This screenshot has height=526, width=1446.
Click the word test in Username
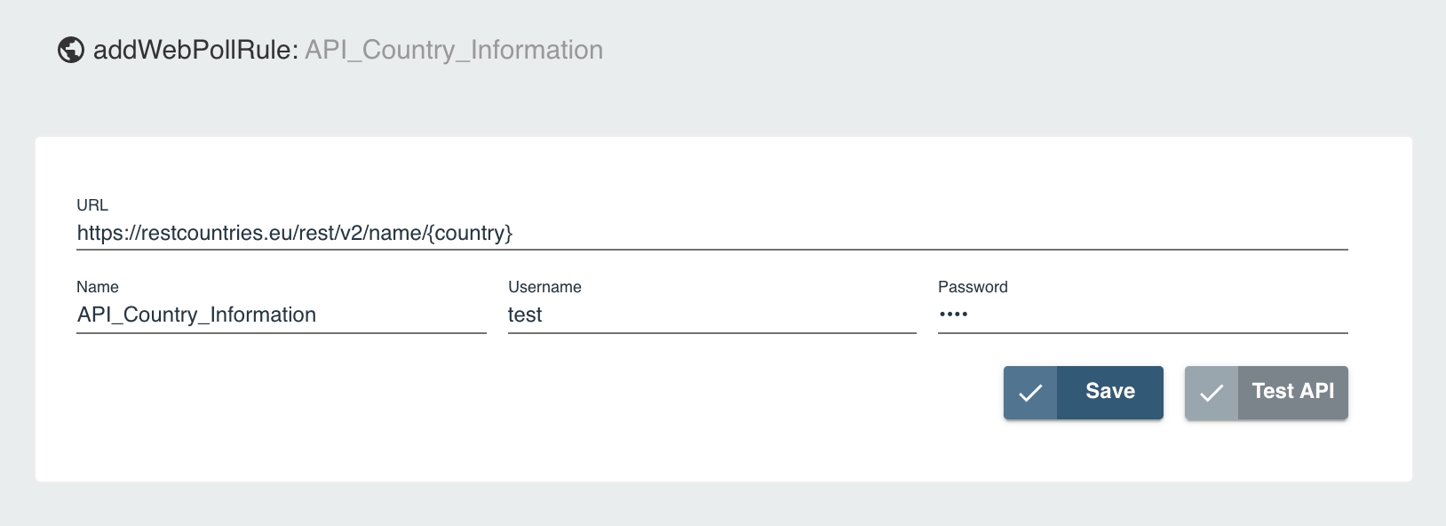click(x=525, y=315)
